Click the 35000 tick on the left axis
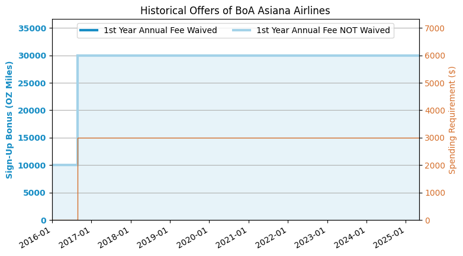The height and width of the screenshot is (256, 463). click(33, 28)
